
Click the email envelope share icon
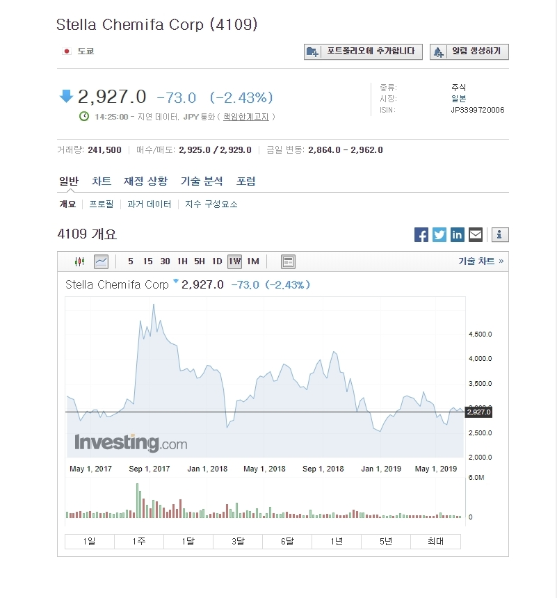476,234
